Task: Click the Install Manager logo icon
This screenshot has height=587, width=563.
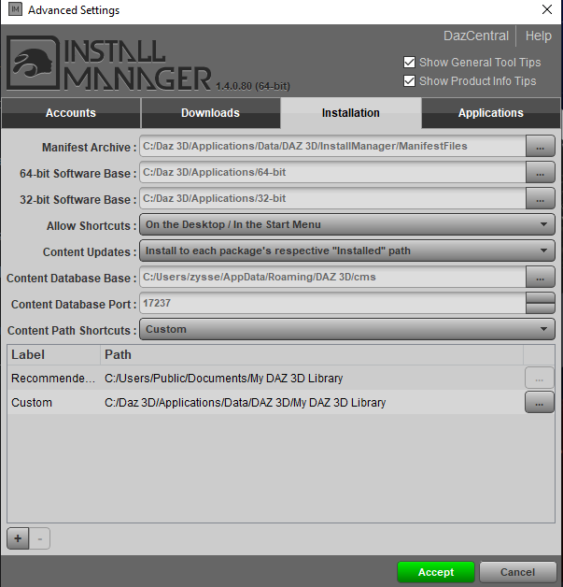Action: tap(33, 63)
